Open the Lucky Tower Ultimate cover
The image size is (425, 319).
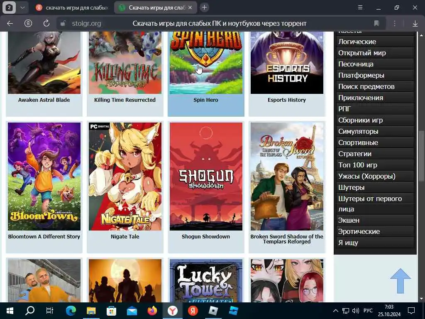tap(206, 281)
